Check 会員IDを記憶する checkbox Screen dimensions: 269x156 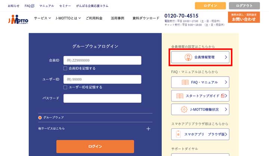tap(65, 68)
